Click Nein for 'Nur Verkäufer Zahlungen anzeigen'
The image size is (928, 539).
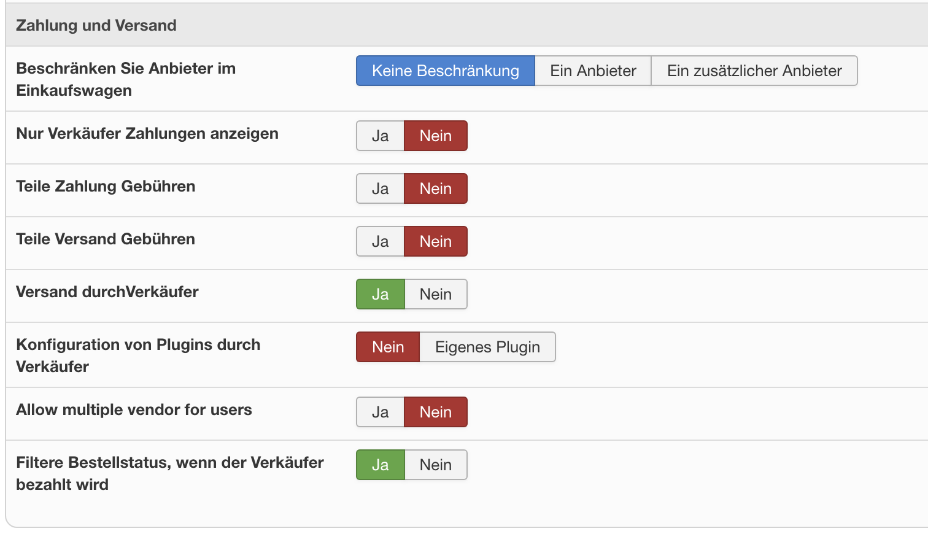pos(436,136)
